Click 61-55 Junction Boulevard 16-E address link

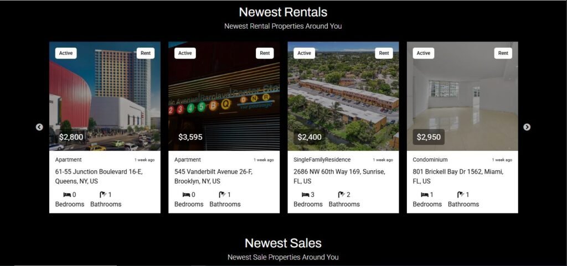tap(99, 176)
